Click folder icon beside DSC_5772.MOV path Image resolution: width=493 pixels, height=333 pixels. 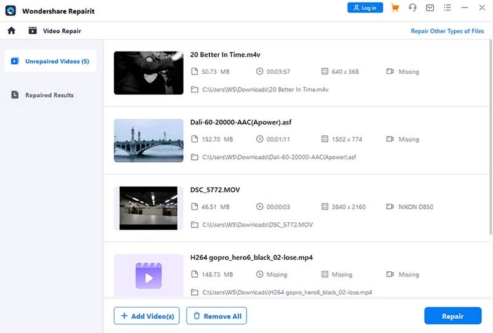(195, 225)
